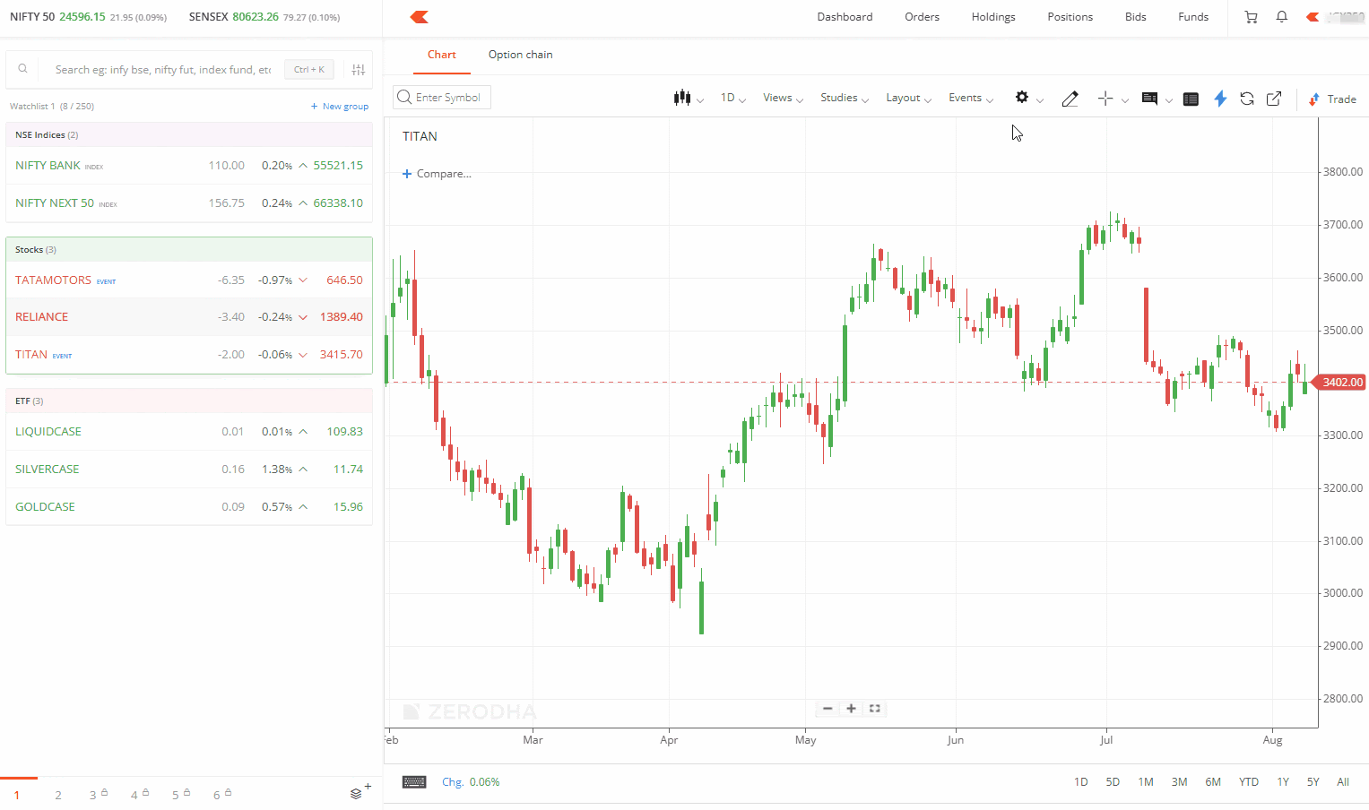Open the 1D interval dropdown

(732, 98)
